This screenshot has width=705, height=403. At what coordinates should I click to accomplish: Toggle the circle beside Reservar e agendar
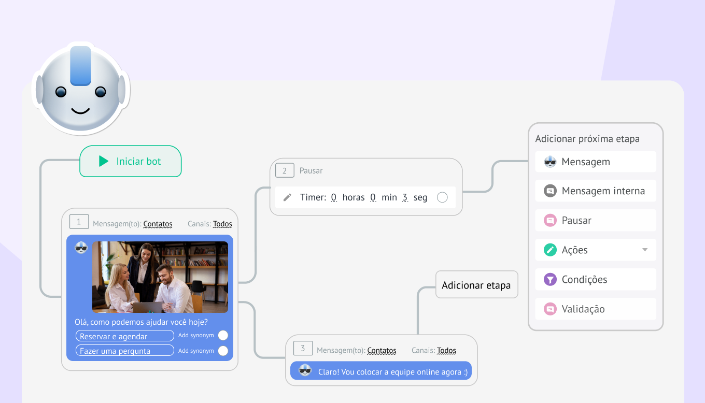(223, 336)
